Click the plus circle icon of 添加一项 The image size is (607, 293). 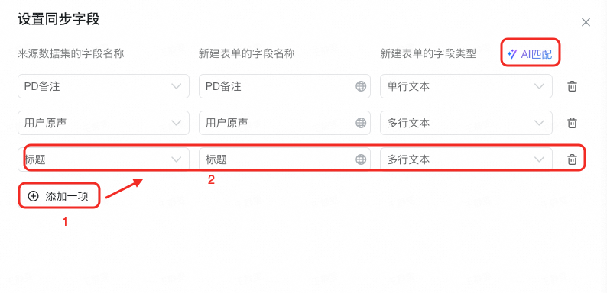34,196
